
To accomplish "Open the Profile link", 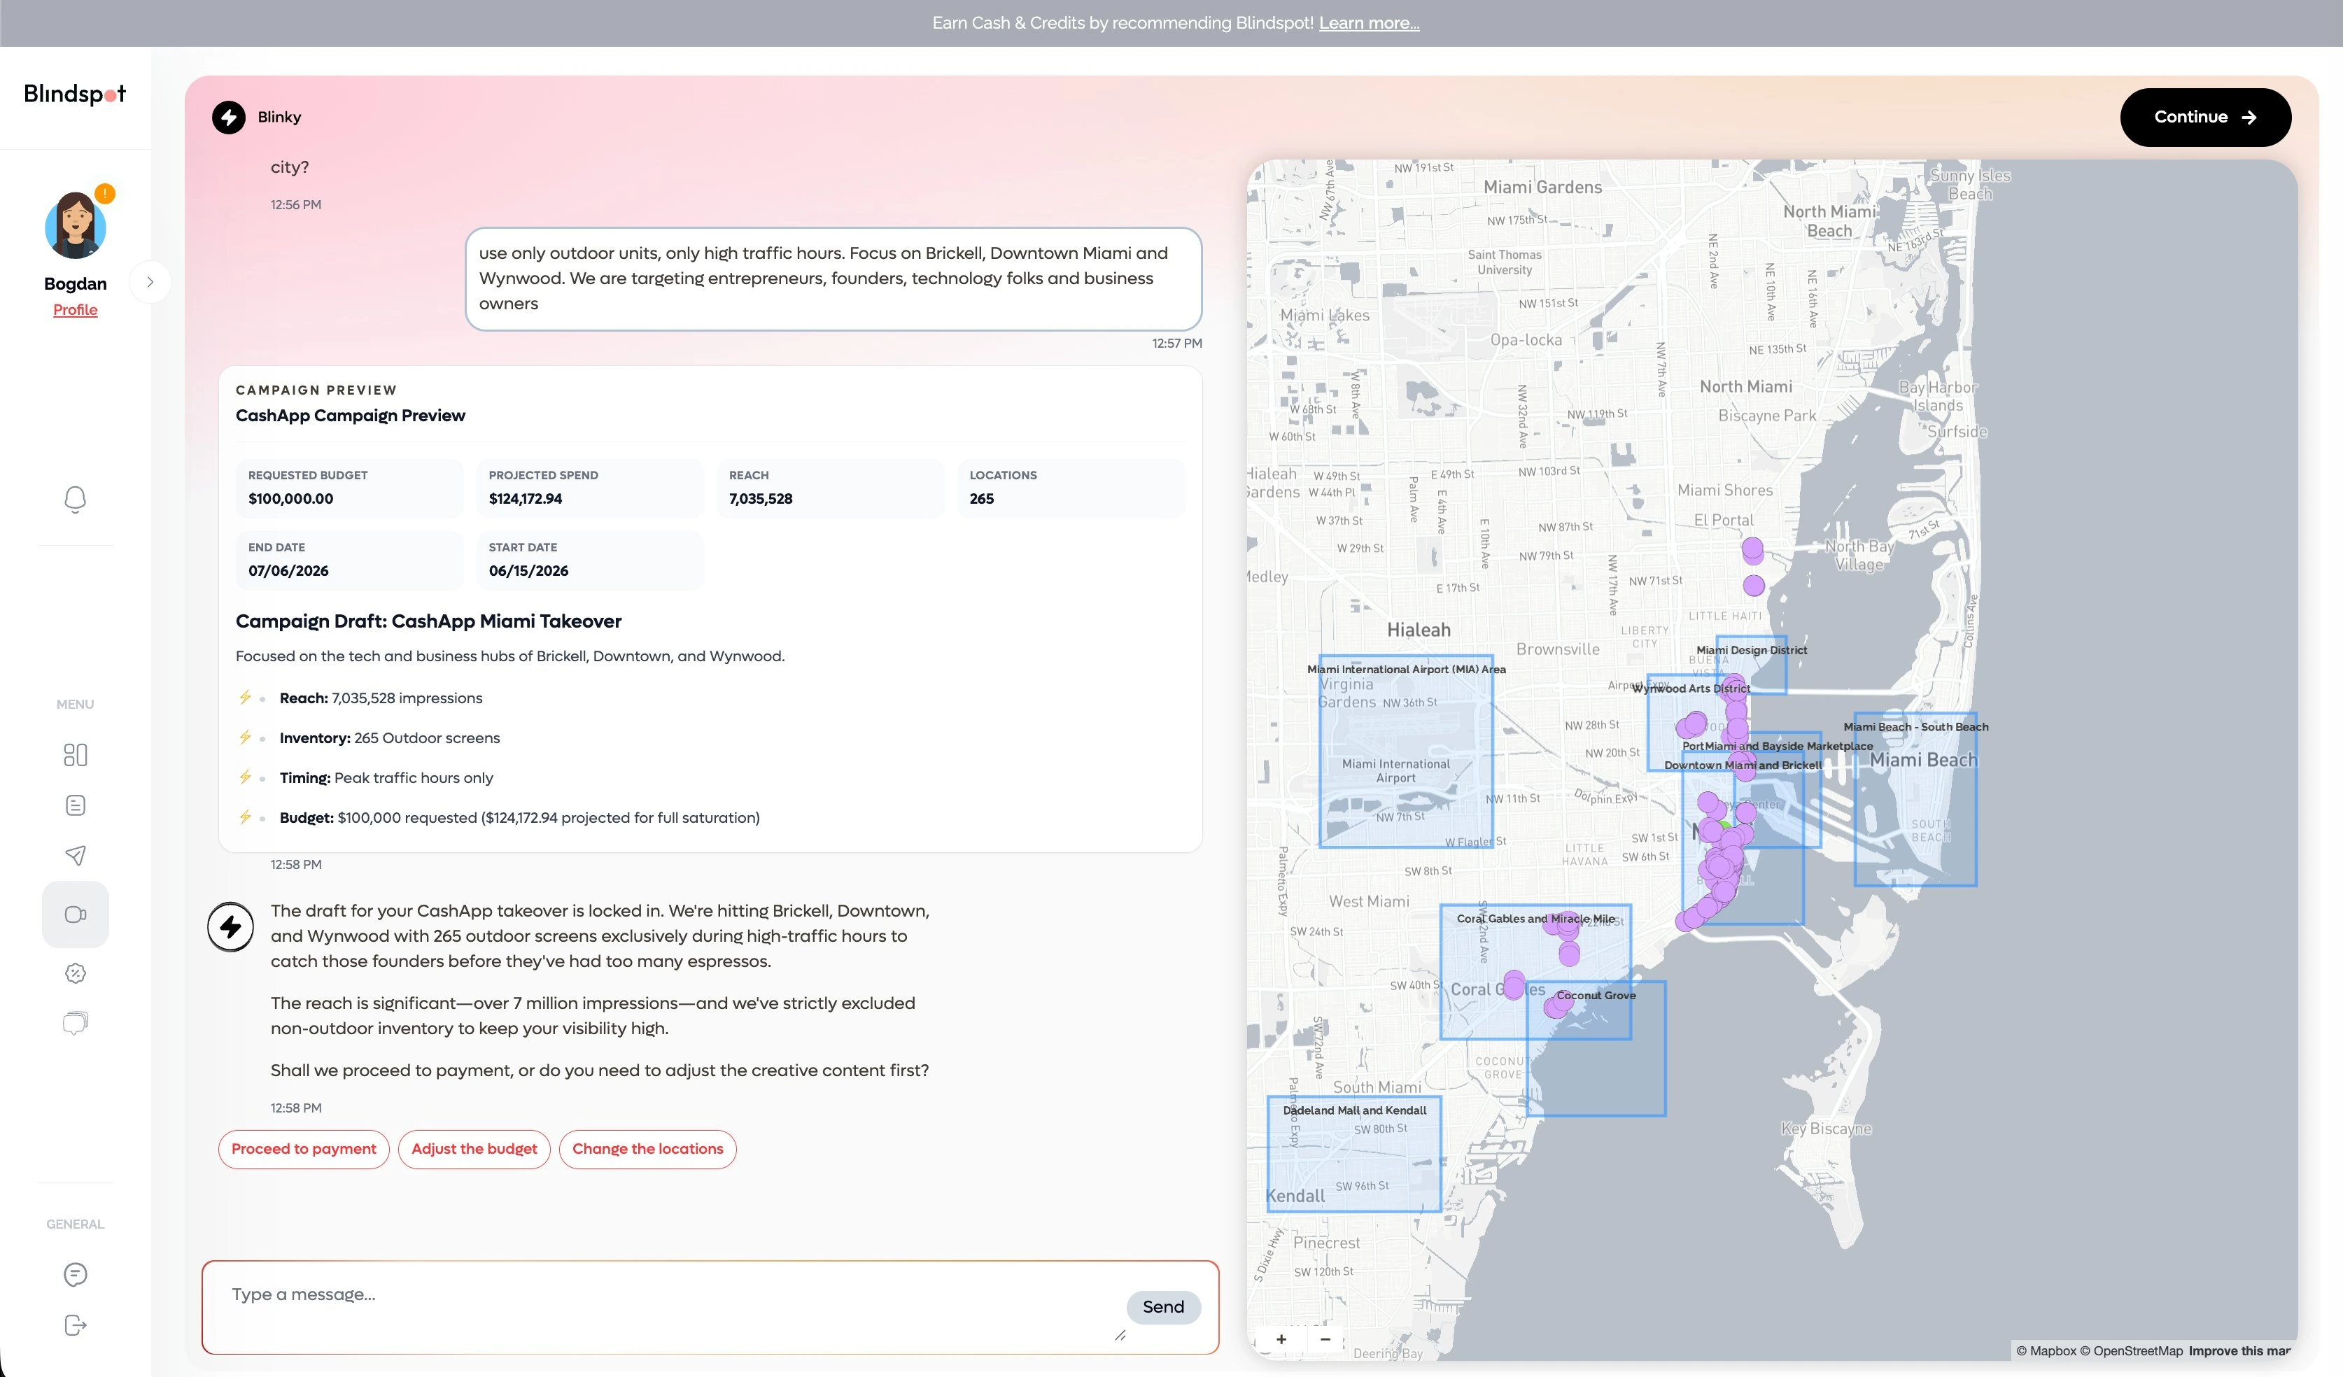I will tap(76, 310).
